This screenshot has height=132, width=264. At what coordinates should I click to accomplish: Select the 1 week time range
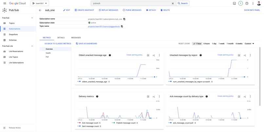[221, 44]
